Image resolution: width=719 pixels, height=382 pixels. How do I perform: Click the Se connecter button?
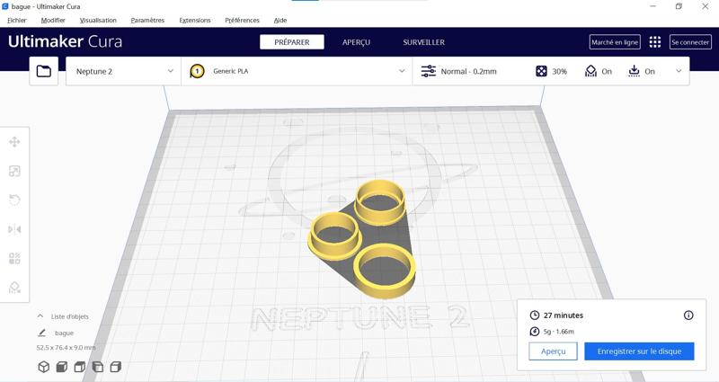coord(690,42)
